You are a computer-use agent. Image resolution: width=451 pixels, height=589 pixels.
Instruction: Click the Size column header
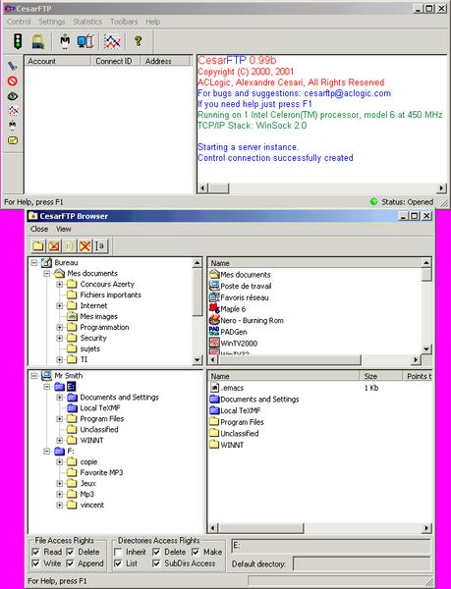click(x=380, y=376)
